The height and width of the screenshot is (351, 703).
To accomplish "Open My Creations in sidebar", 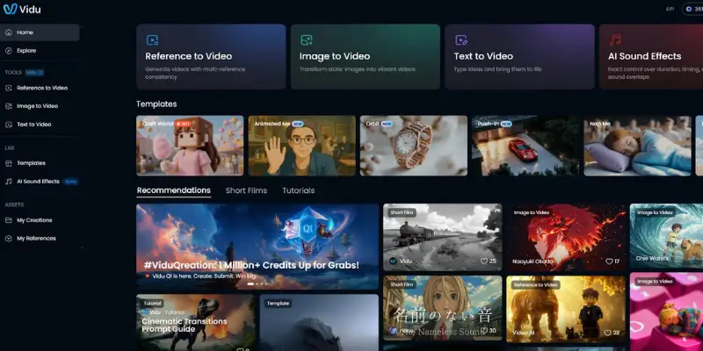I will click(40, 220).
